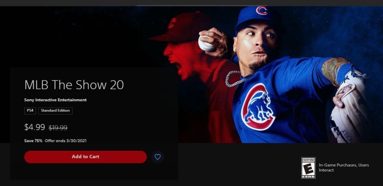The height and width of the screenshot is (186, 383).
Task: Add MLB The Show 20 to wishlist heart
Action: (157, 157)
